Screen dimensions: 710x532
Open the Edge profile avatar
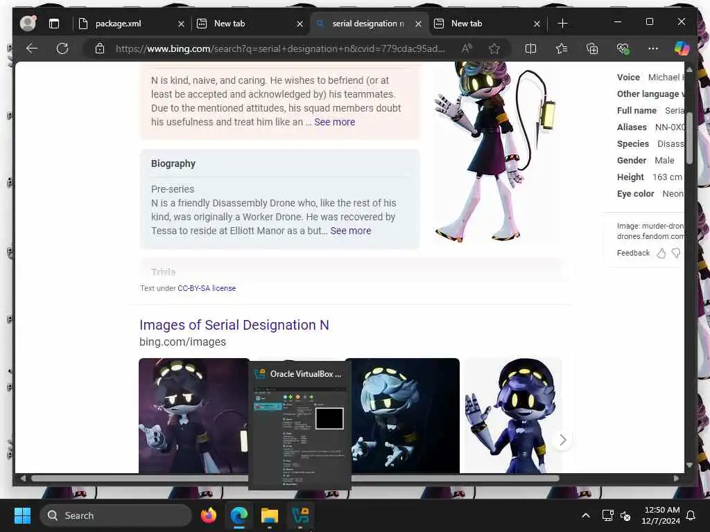click(x=28, y=23)
